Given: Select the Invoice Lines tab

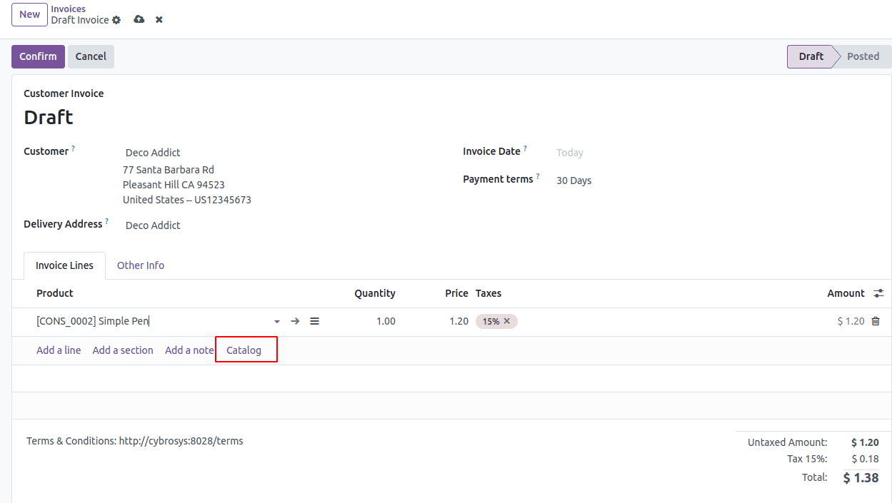Looking at the screenshot, I should [x=64, y=265].
